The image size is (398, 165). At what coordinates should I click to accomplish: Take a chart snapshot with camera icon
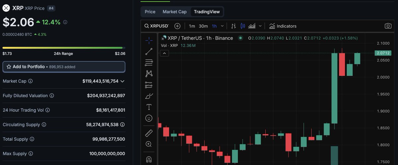point(388,26)
